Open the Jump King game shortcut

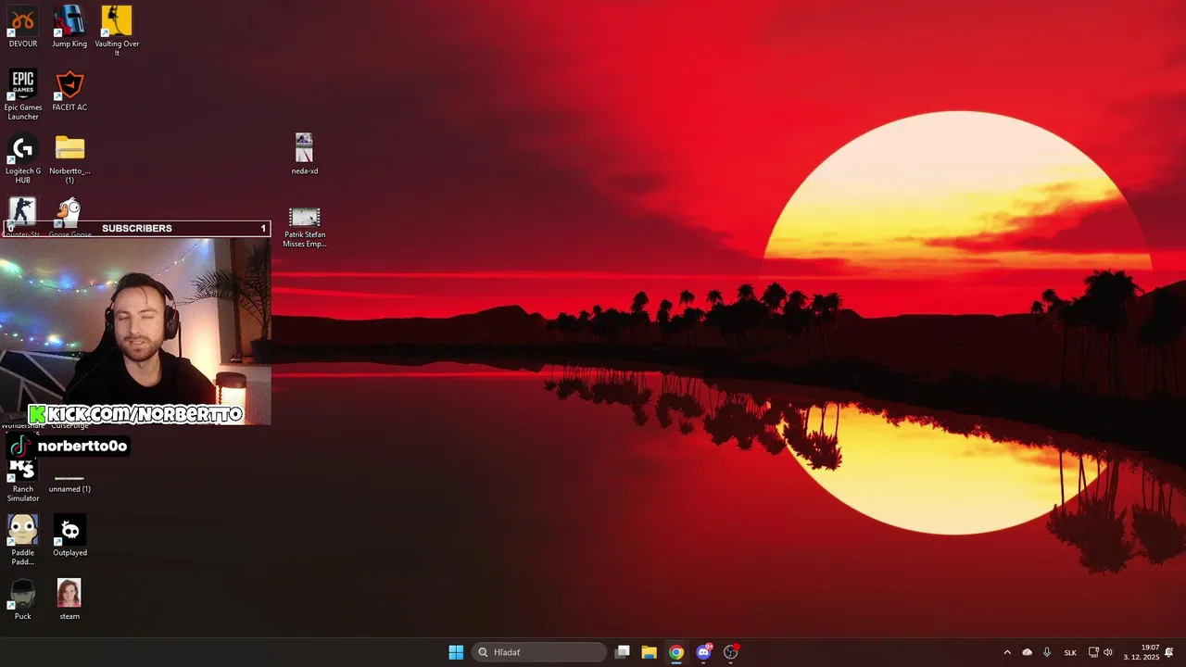(69, 27)
